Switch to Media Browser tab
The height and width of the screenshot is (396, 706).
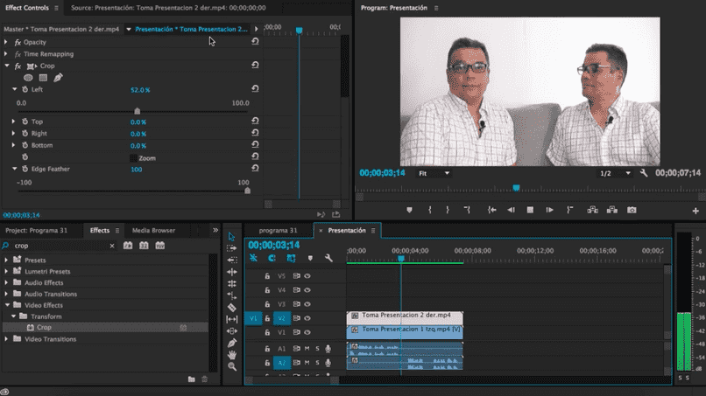pos(153,230)
